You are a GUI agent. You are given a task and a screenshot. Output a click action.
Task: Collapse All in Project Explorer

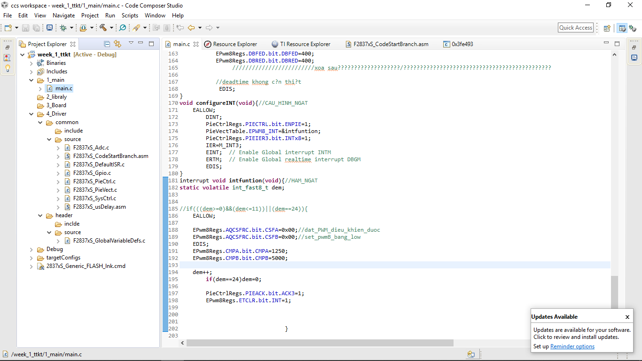(107, 44)
